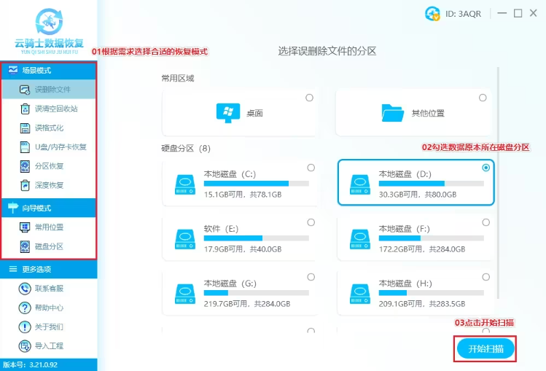Toggle the 本地磁盘 (D:) radio button
Image resolution: width=546 pixels, height=371 pixels.
(x=485, y=168)
